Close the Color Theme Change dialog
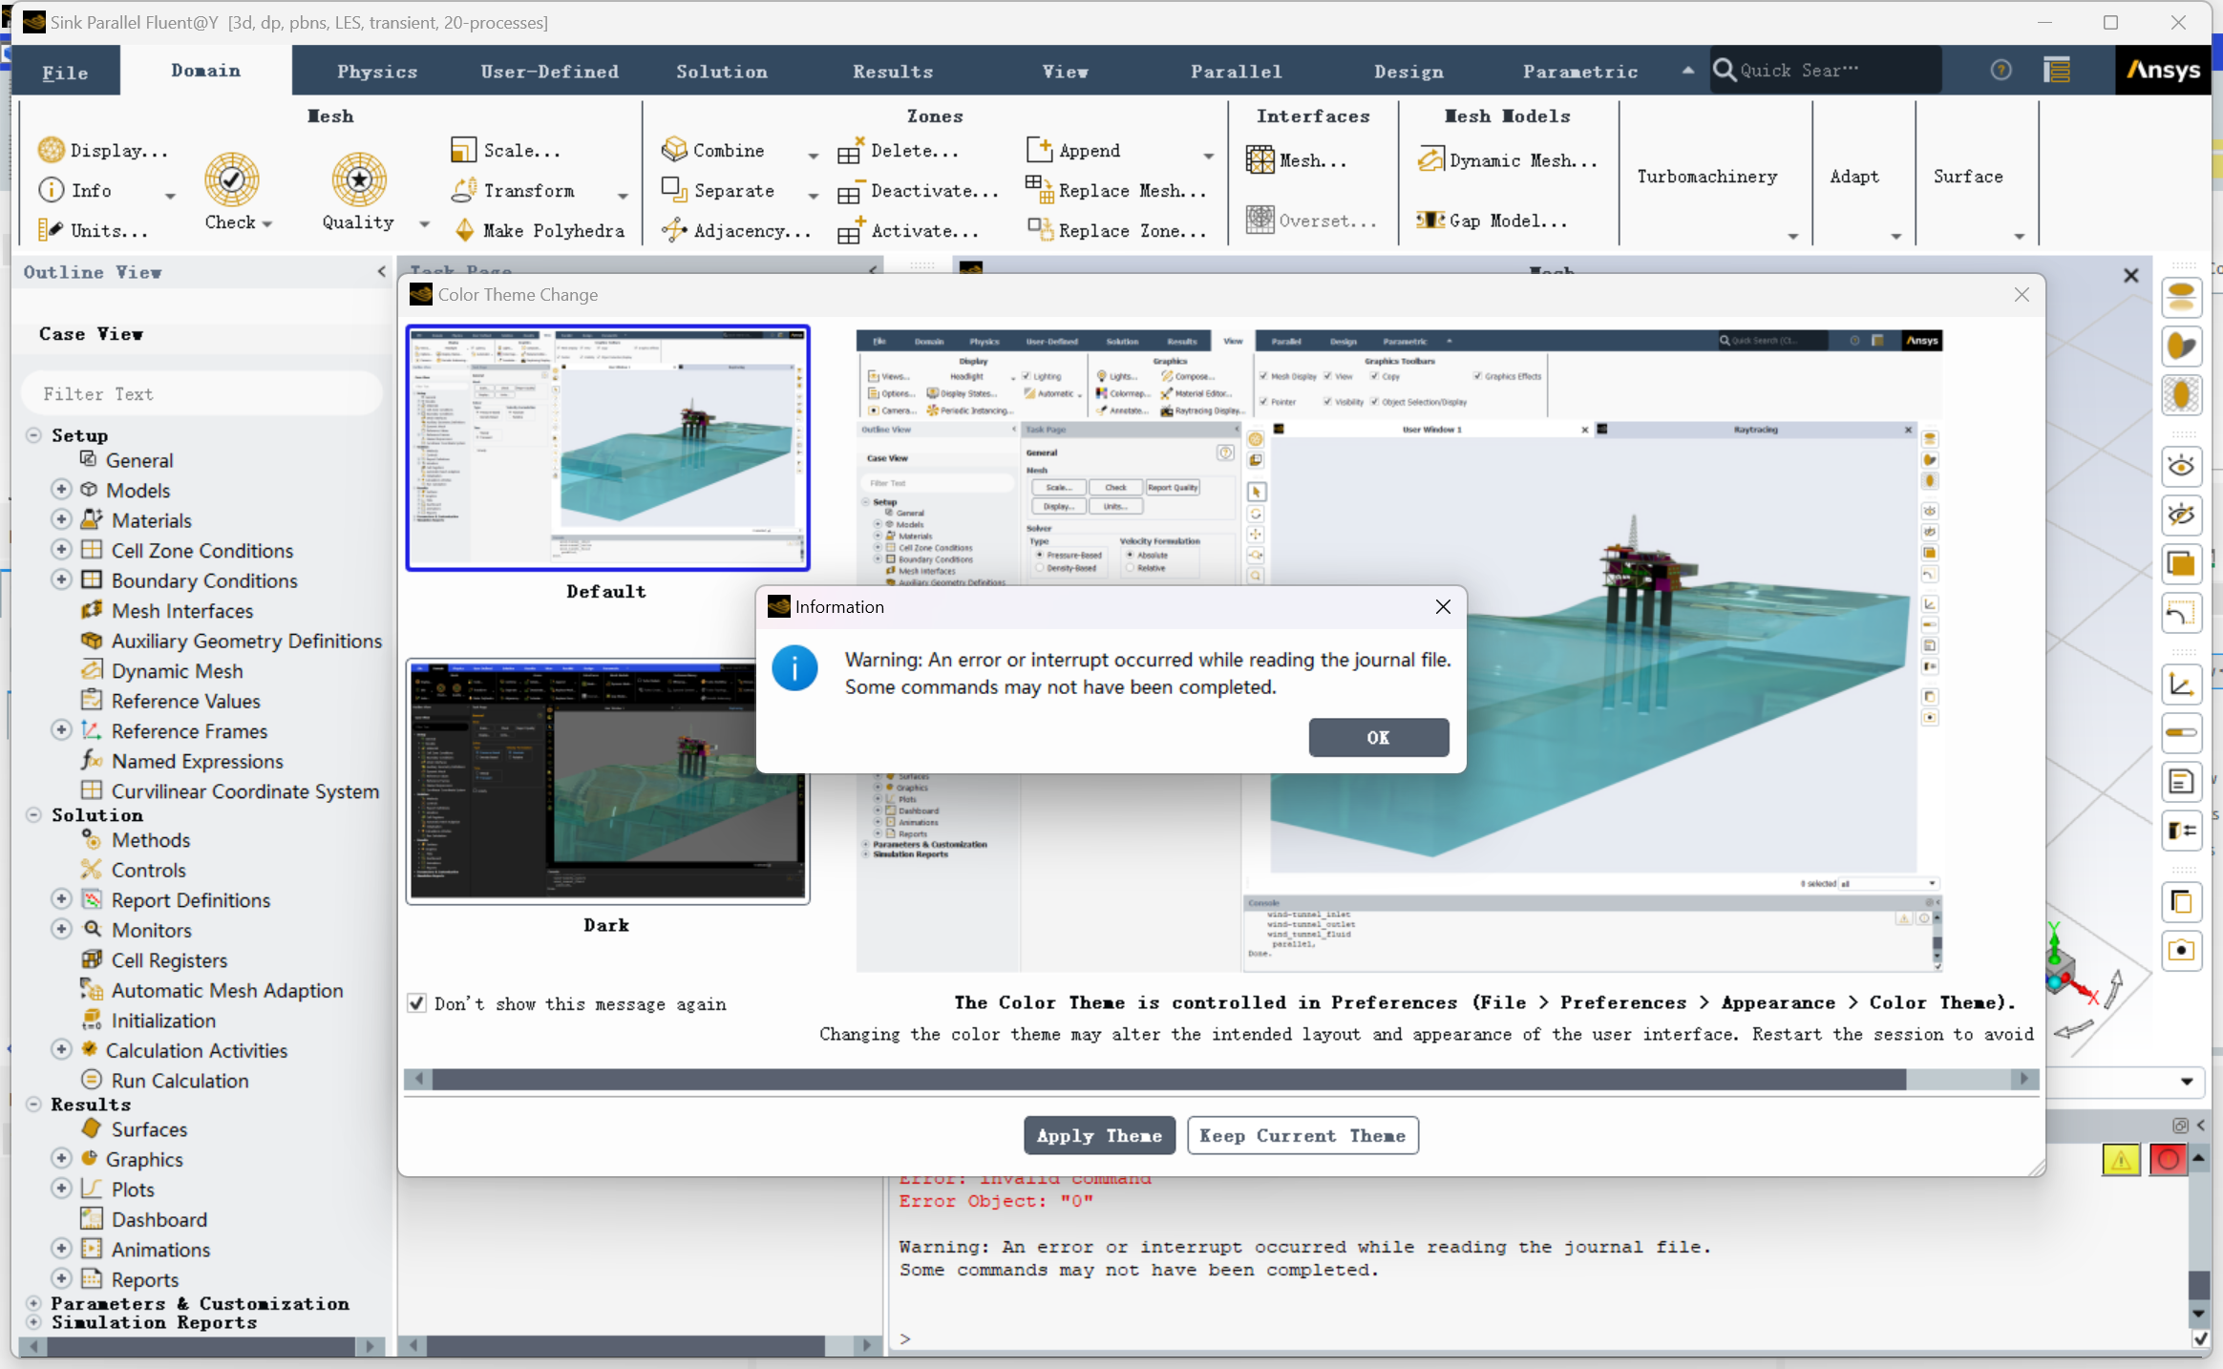 point(2022,295)
